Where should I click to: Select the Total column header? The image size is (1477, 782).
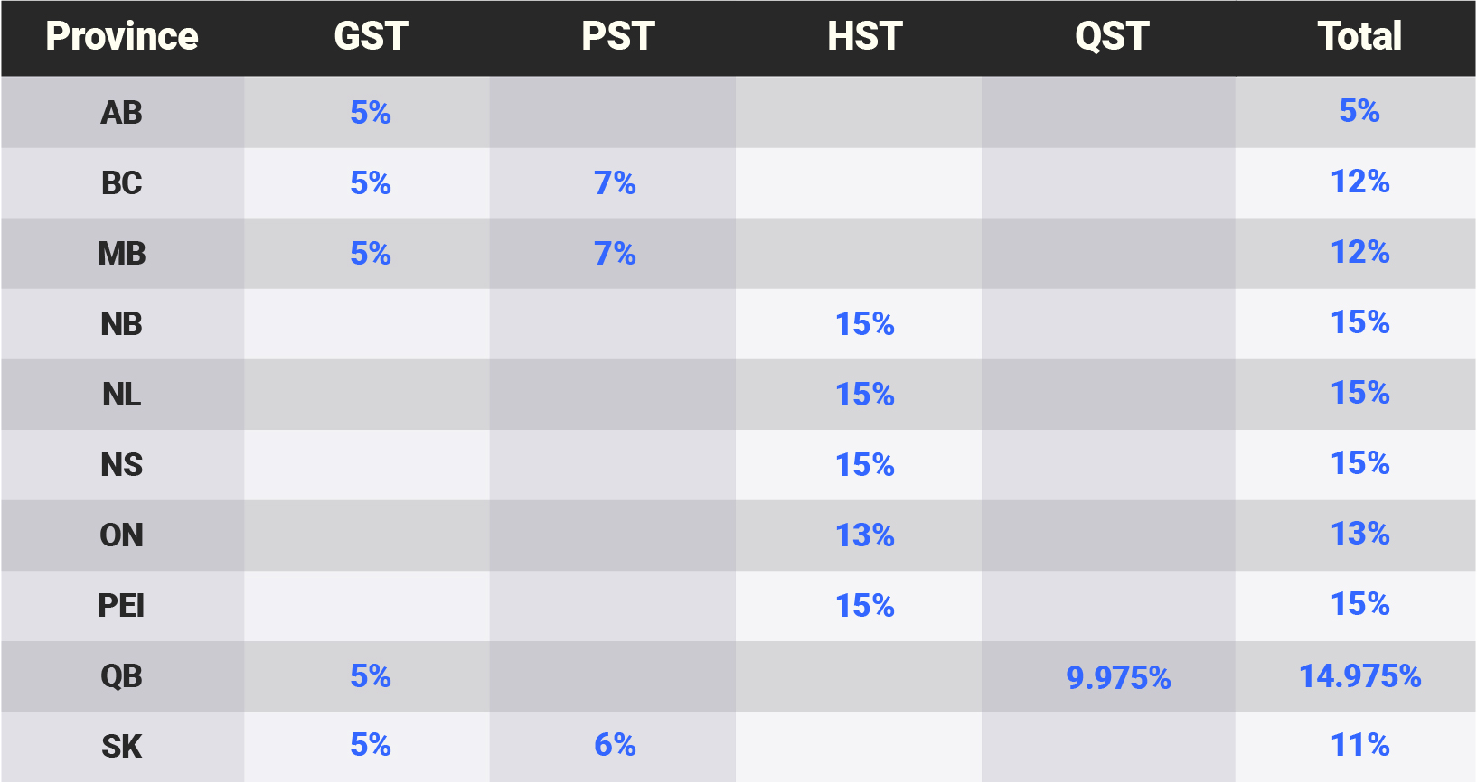point(1359,36)
